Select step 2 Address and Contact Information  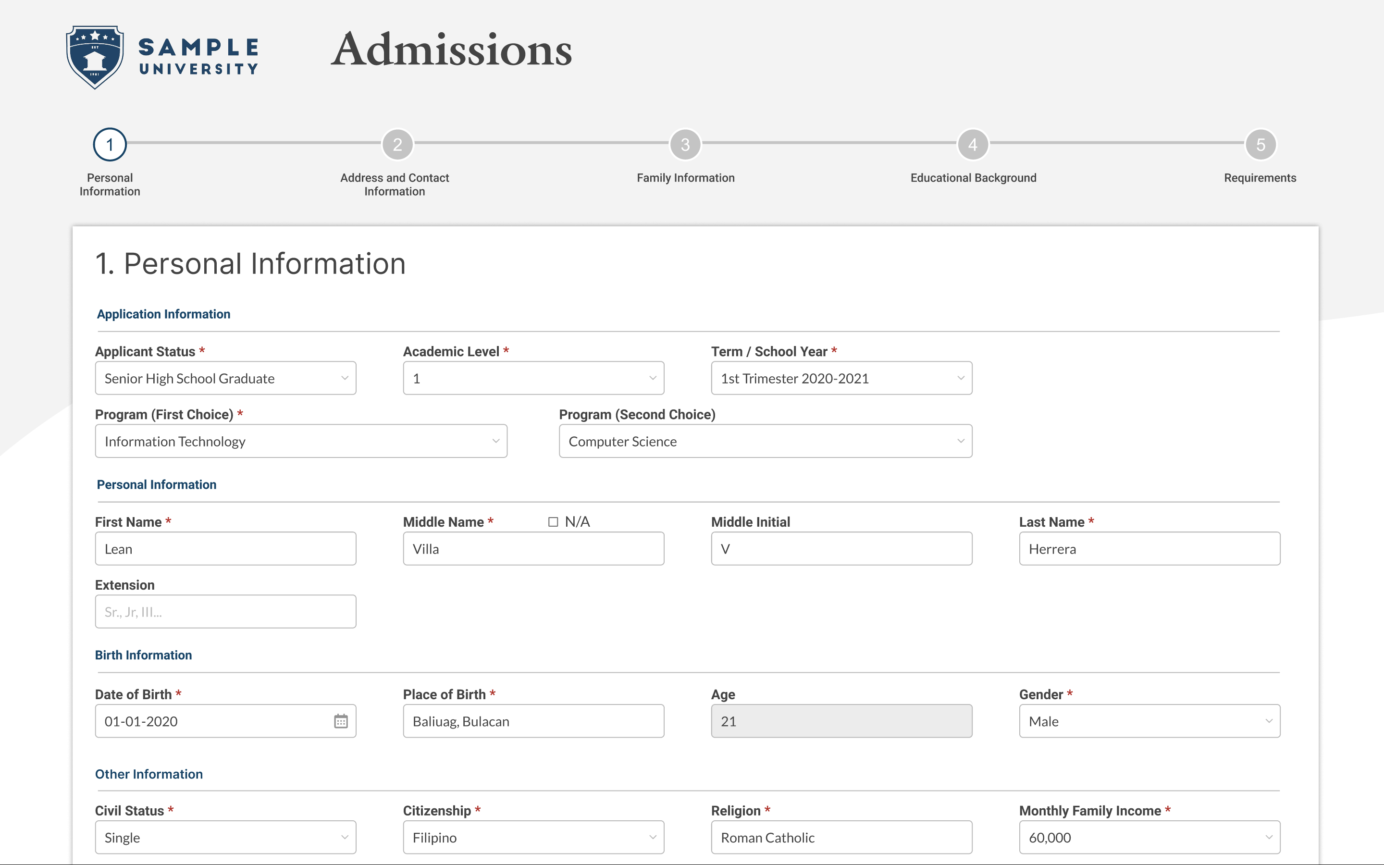(x=397, y=145)
